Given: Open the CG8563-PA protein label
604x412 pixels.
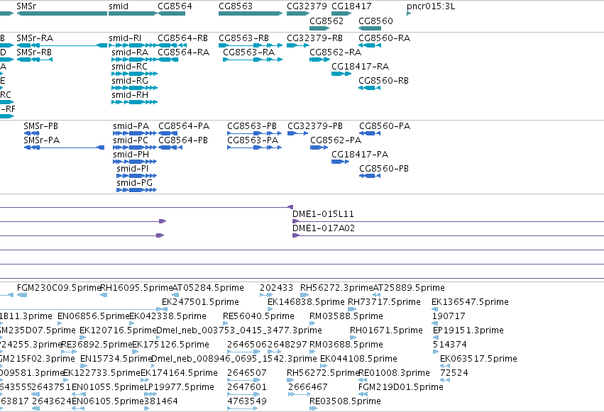Looking at the screenshot, I should pyautogui.click(x=252, y=140).
